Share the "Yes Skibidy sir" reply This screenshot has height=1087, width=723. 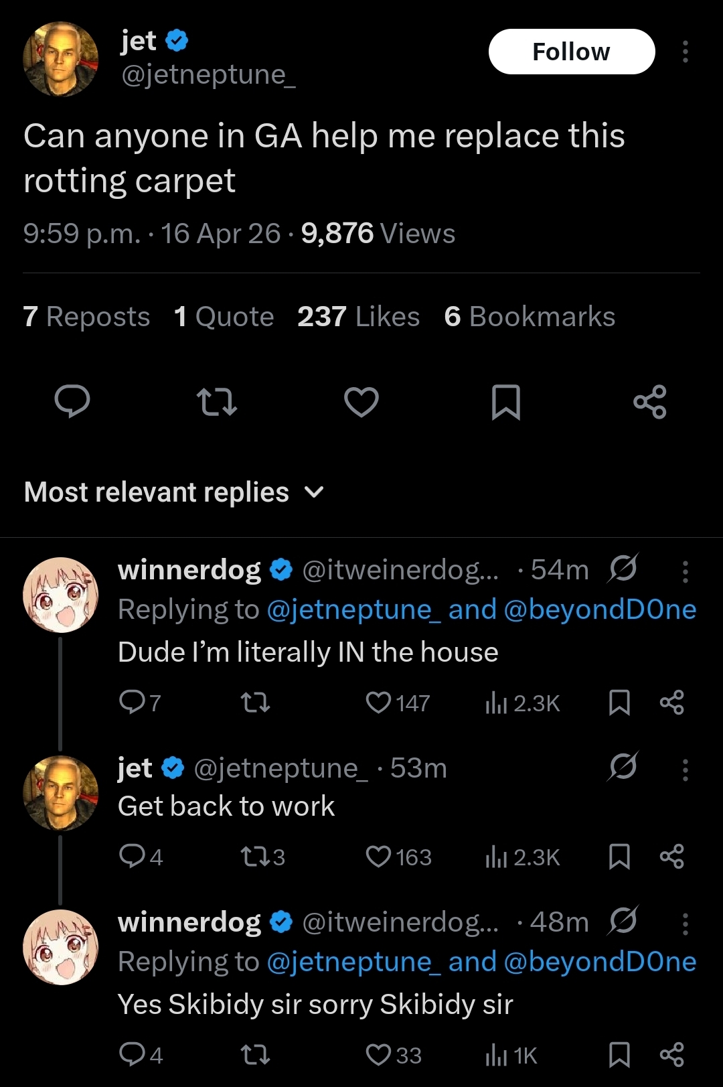(672, 1056)
